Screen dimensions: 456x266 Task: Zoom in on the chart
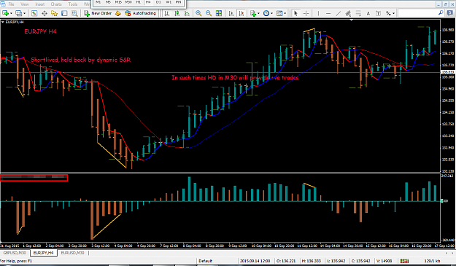point(198,13)
